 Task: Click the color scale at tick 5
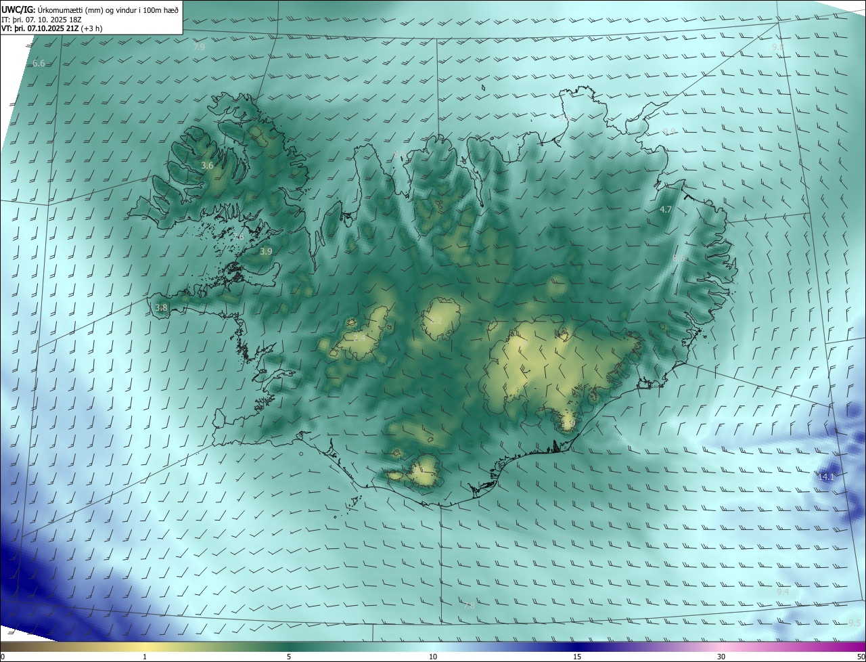coord(289,657)
